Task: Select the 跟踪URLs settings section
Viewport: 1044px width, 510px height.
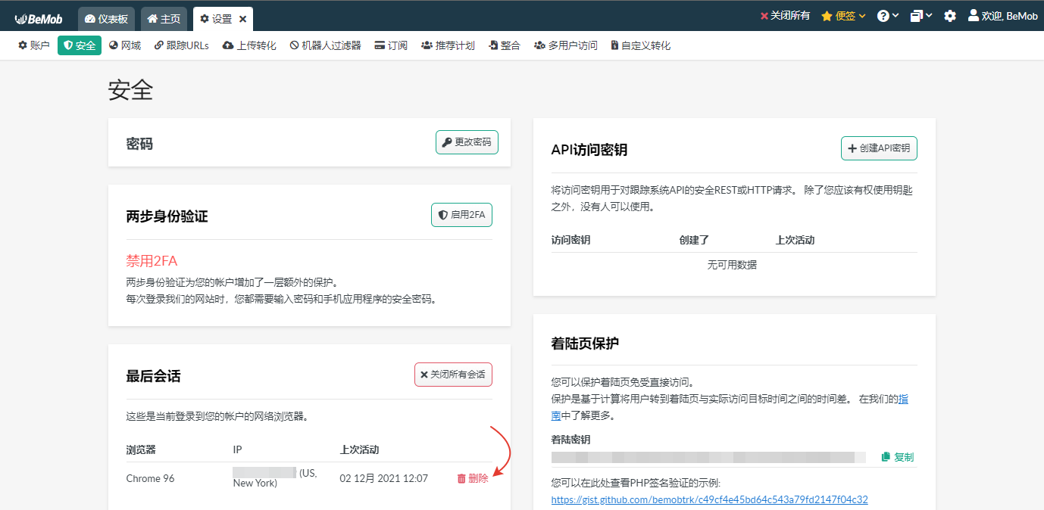Action: (181, 45)
